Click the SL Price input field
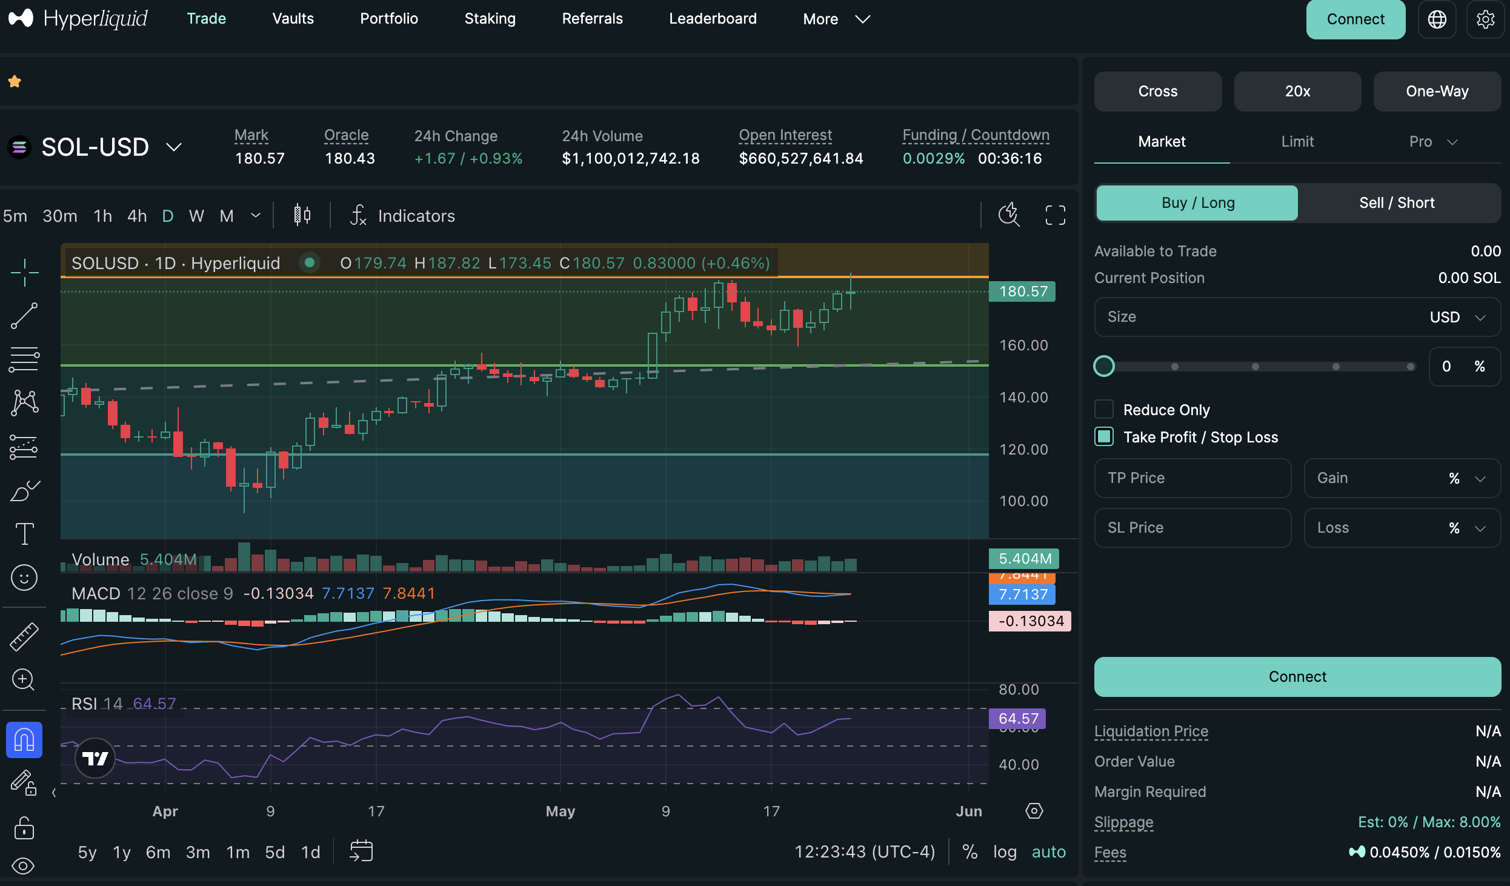The image size is (1510, 886). tap(1192, 528)
